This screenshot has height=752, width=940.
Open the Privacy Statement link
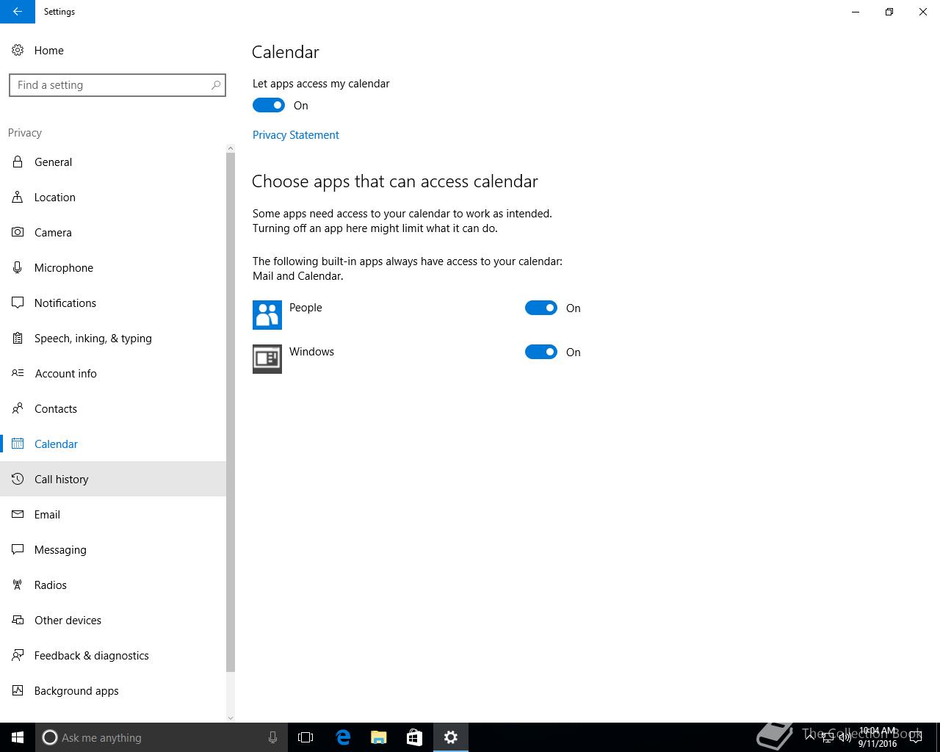[296, 135]
